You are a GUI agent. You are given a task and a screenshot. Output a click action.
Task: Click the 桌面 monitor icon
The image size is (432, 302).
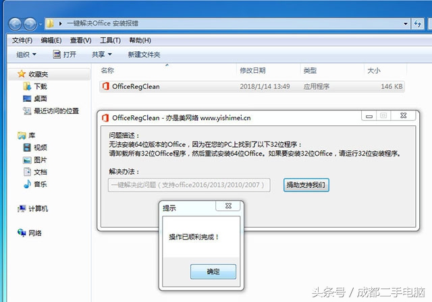pyautogui.click(x=27, y=98)
